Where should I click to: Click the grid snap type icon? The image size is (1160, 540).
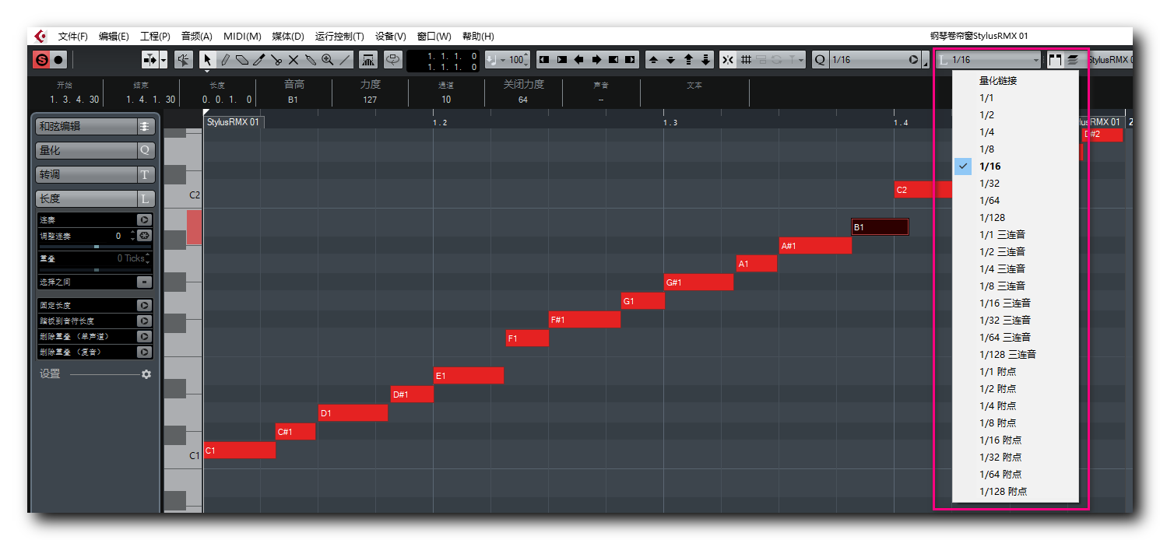[x=746, y=59]
